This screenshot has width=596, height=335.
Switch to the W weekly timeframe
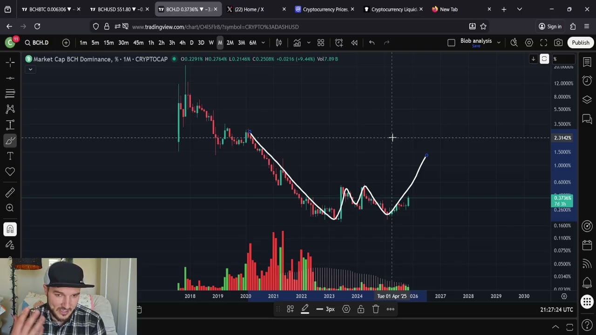[x=211, y=43]
